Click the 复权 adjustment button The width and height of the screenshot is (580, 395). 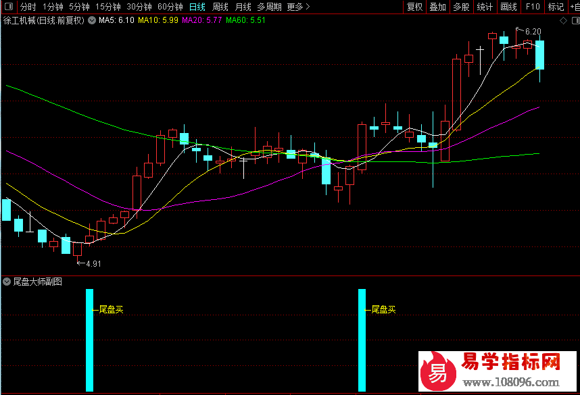point(414,7)
